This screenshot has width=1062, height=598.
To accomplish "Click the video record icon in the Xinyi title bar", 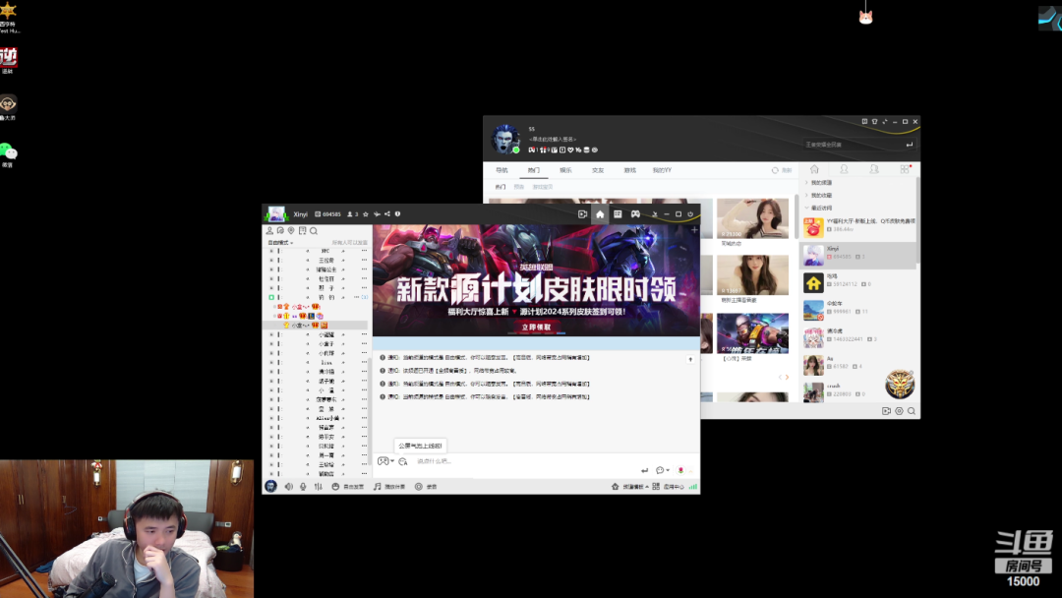I will pyautogui.click(x=582, y=214).
